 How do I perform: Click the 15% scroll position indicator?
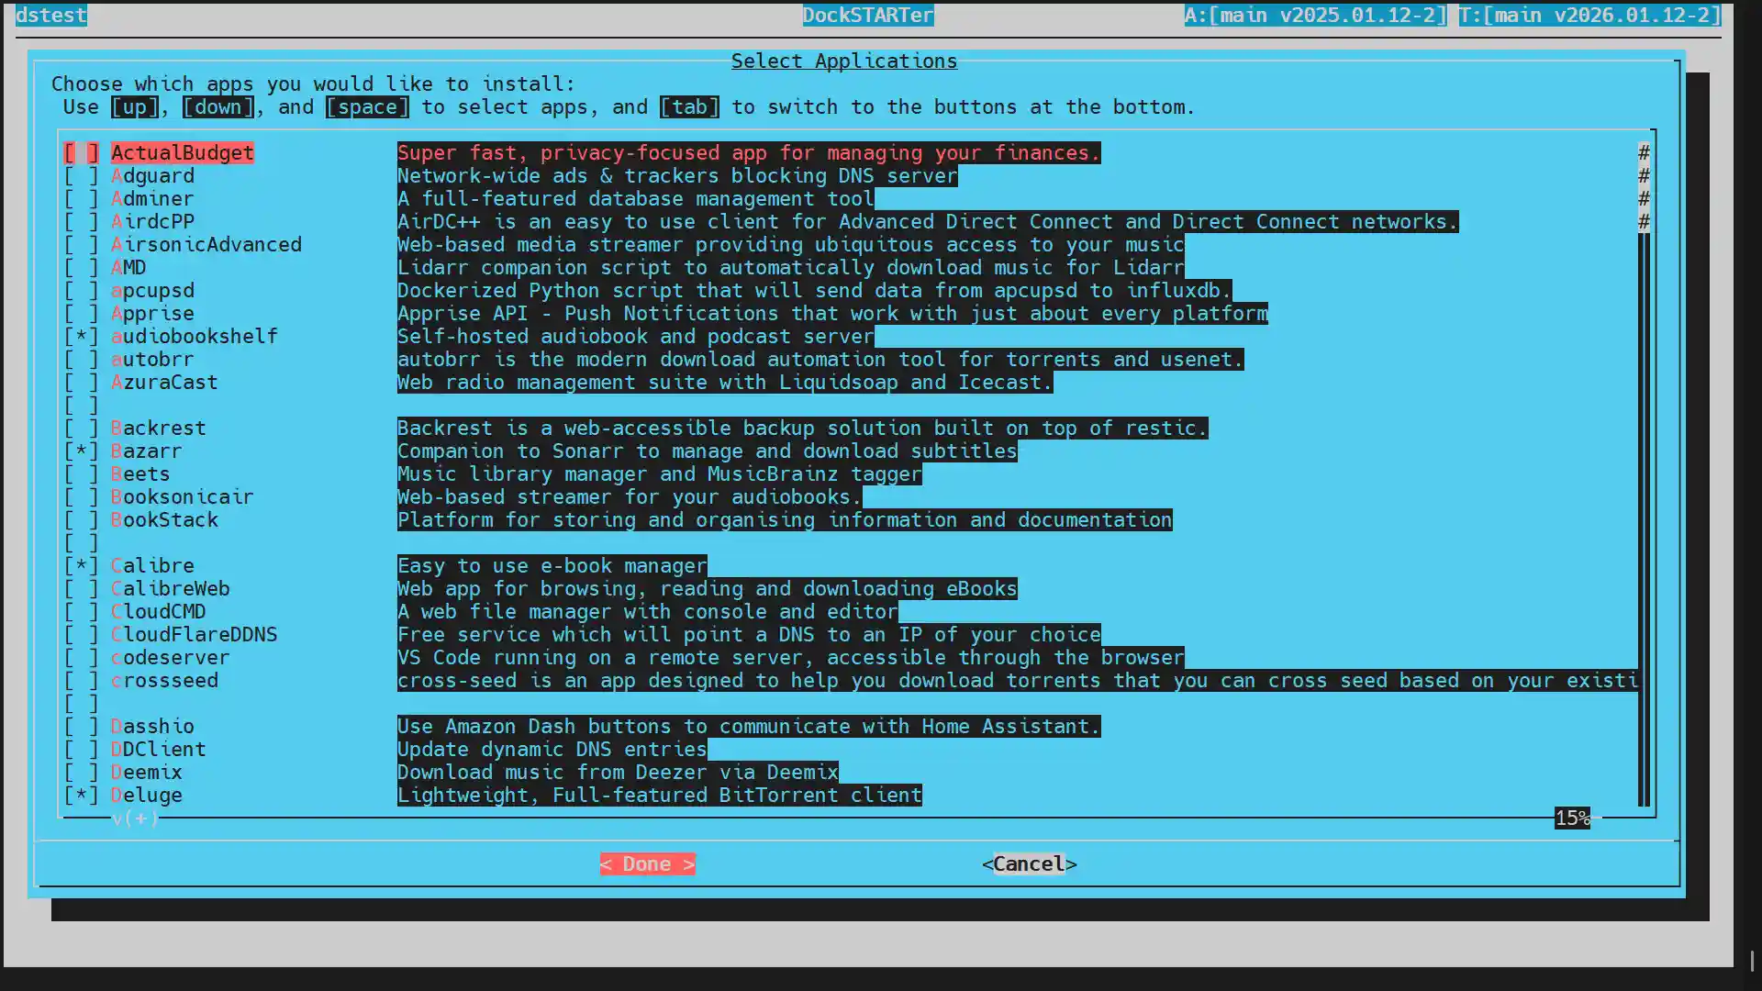tap(1572, 818)
